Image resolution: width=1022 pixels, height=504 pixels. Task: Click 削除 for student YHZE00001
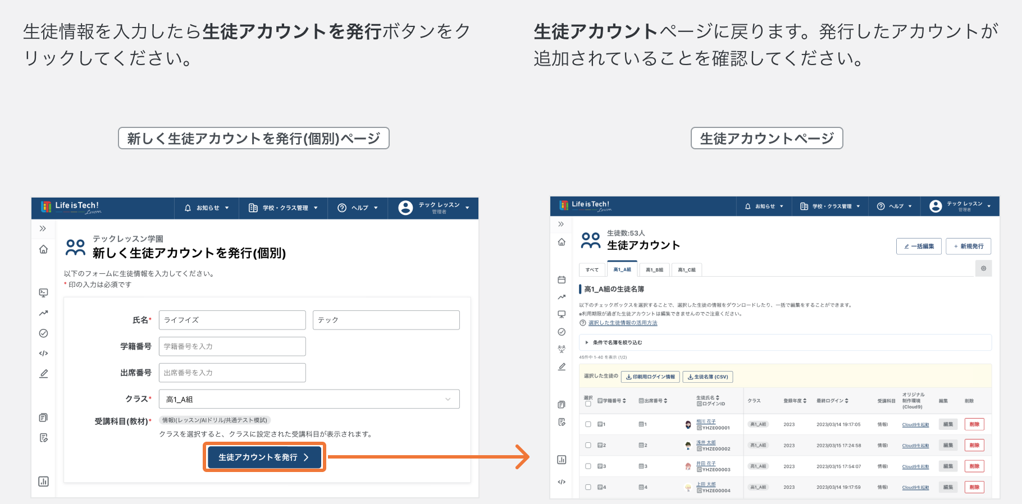(974, 424)
